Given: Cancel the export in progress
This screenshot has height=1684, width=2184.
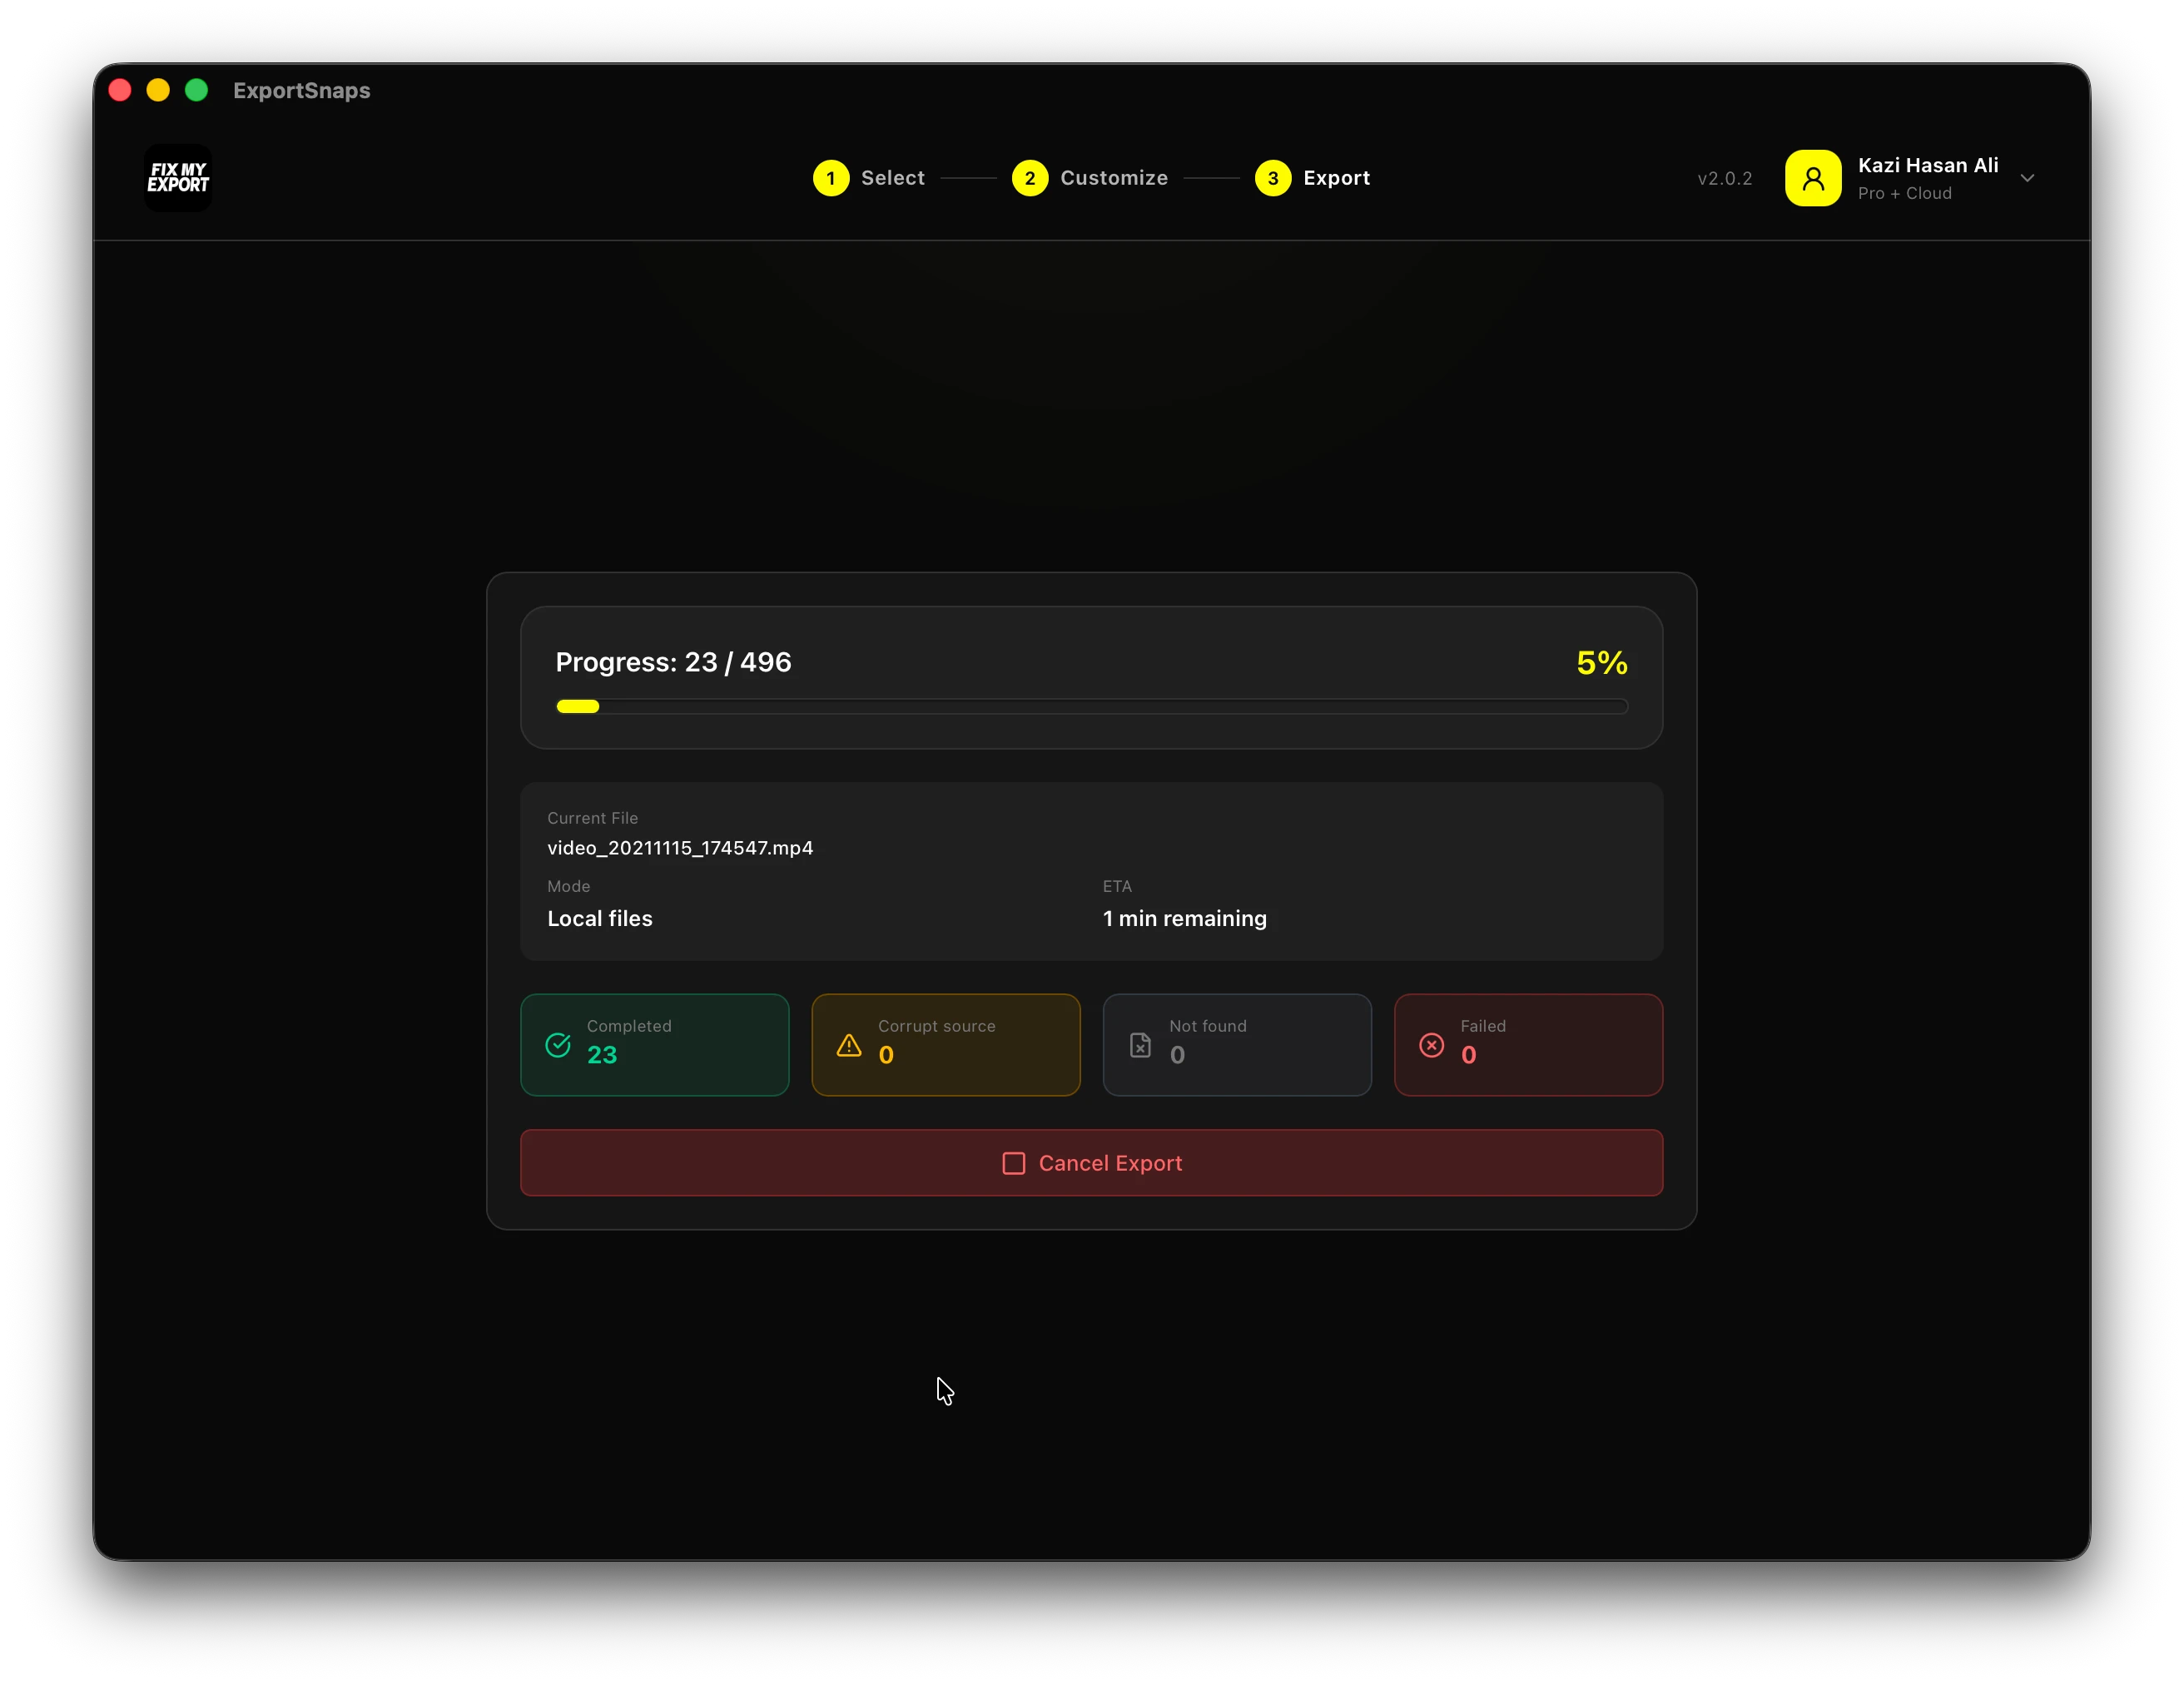Looking at the screenshot, I should (1091, 1163).
